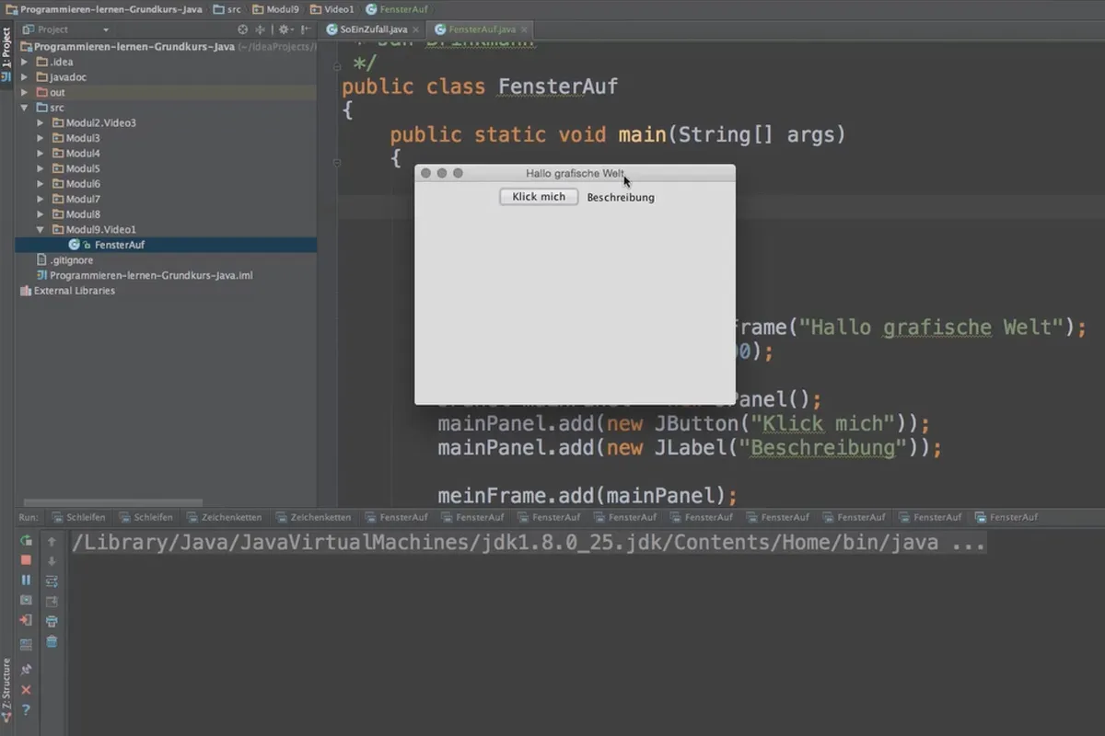1105x736 pixels.
Task: Close the FensterAuf.java editor tab
Action: pos(525,29)
